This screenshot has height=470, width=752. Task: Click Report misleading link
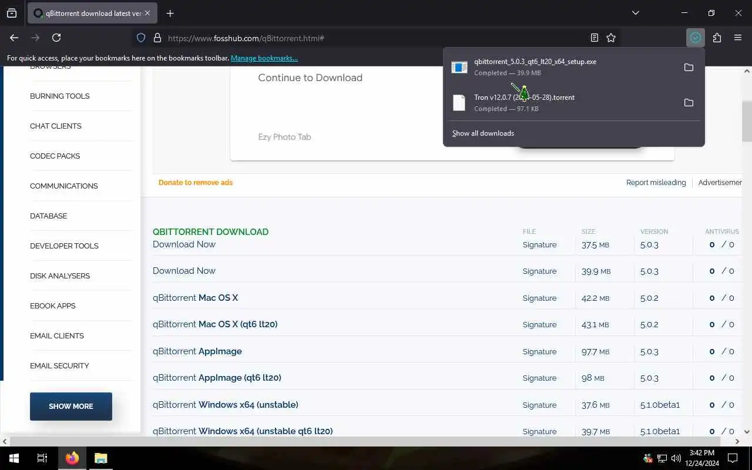pos(656,183)
